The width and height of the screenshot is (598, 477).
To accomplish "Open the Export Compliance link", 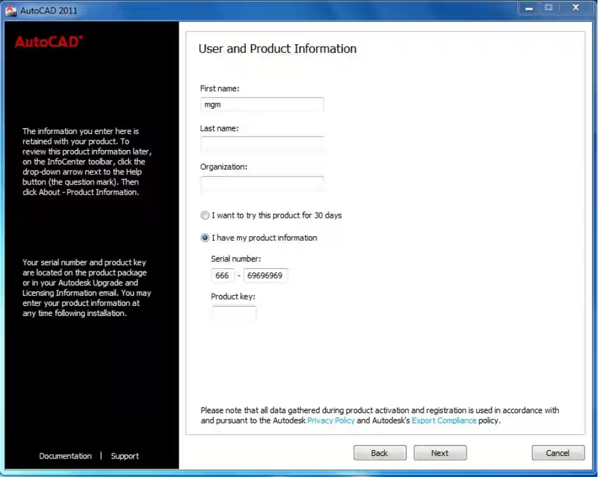I will pos(444,421).
